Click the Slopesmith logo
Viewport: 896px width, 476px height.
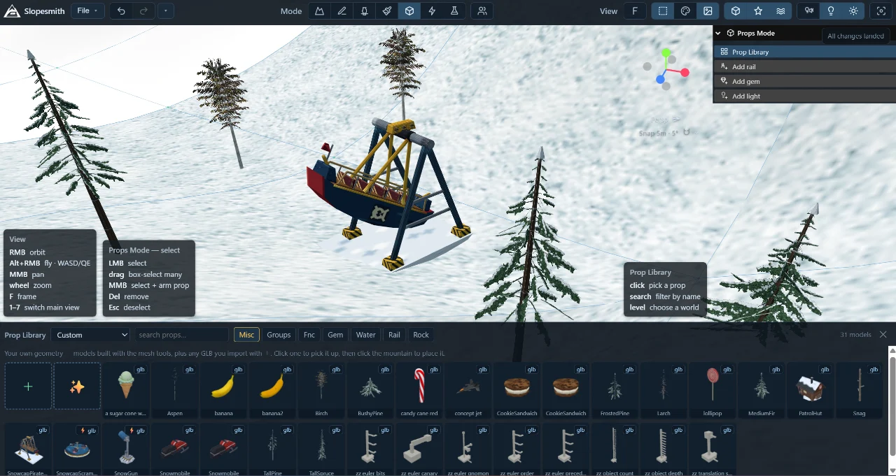12,11
